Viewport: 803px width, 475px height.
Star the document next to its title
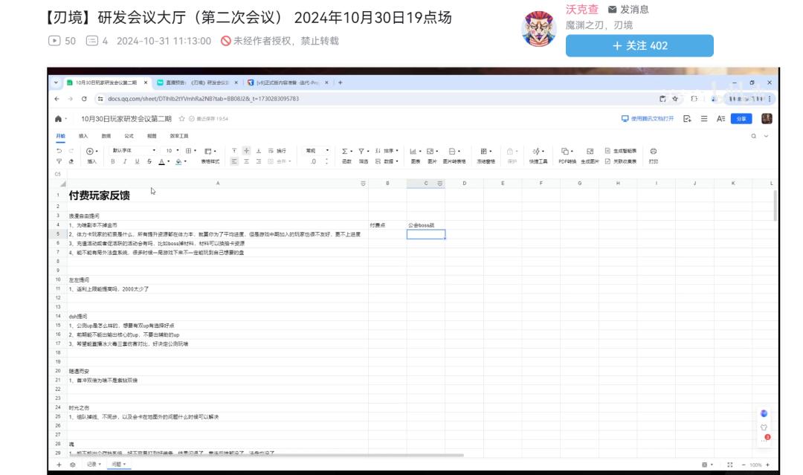(182, 119)
